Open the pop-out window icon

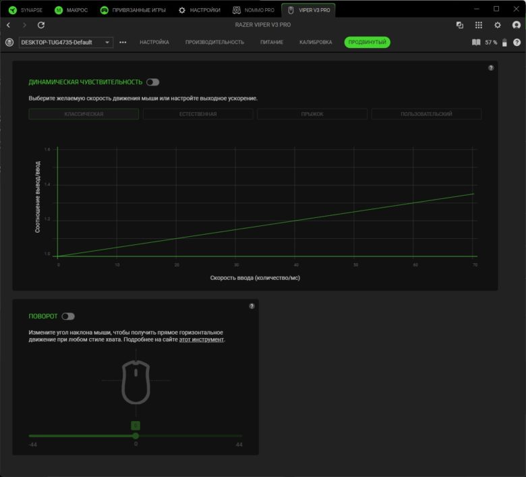click(460, 25)
